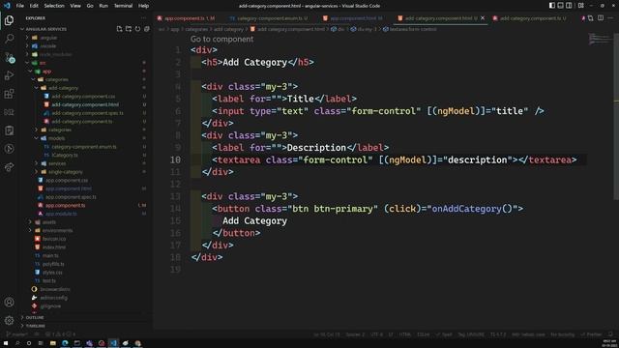Viewport: 619px width, 348px height.
Task: Toggle primary side bar layout icon
Action: coord(552,6)
